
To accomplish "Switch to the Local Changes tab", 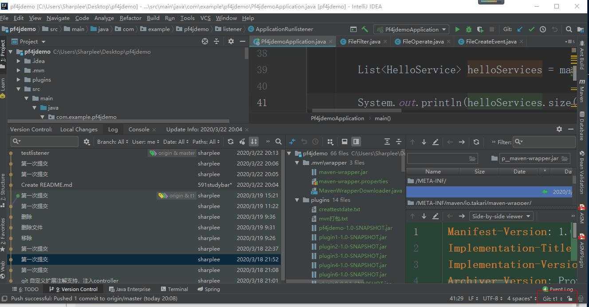I will pos(79,130).
